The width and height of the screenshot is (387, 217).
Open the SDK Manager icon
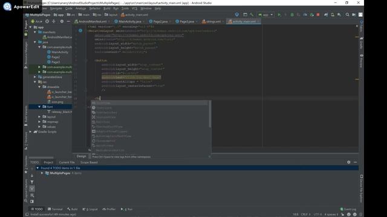(x=339, y=14)
